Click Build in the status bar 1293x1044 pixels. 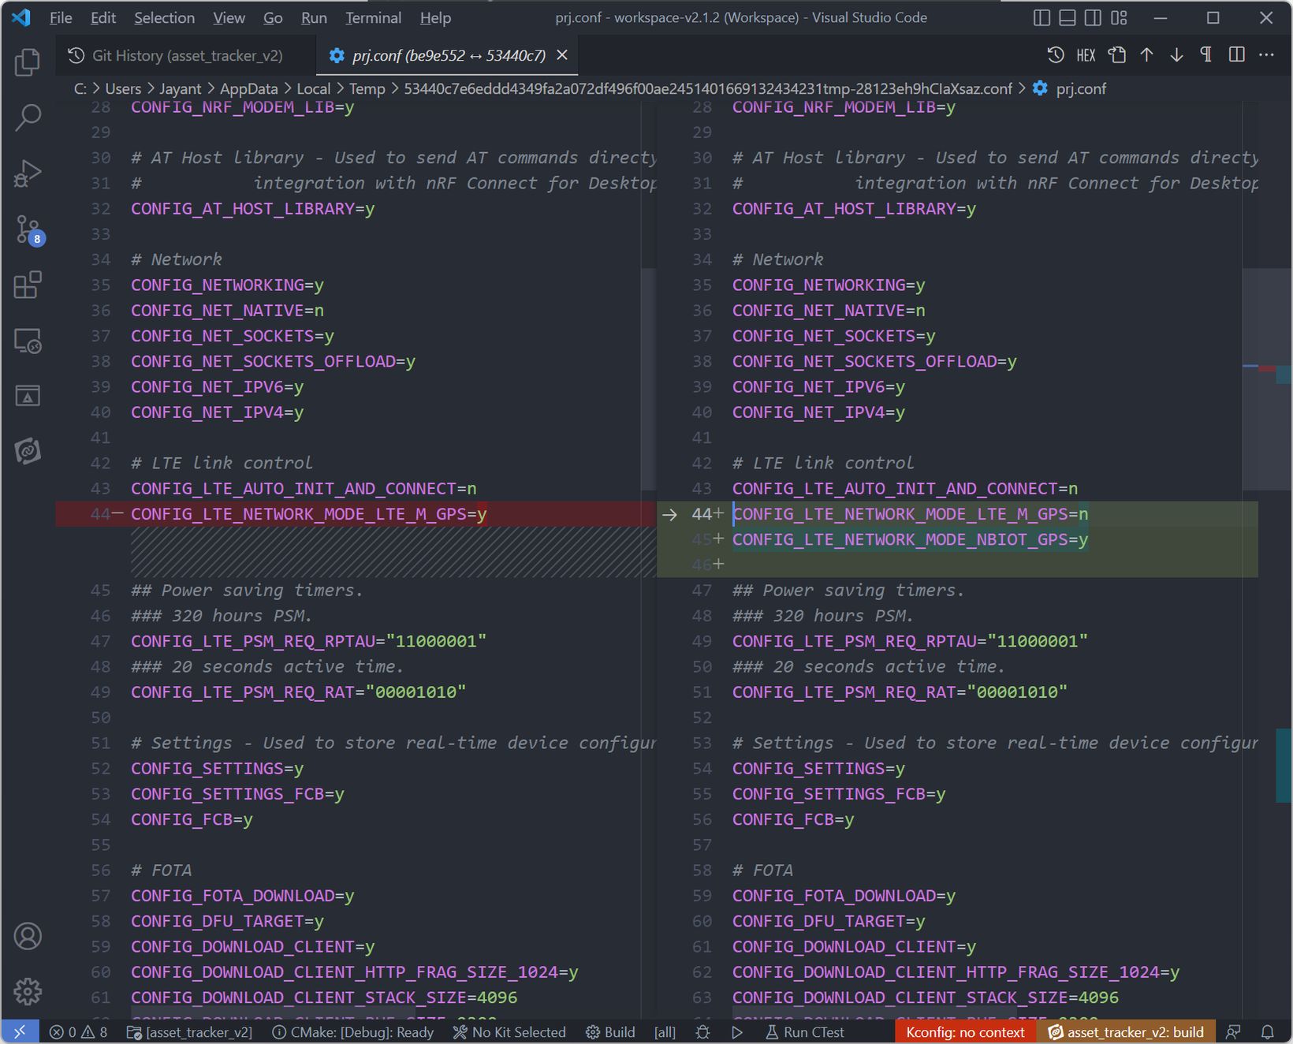click(610, 1032)
